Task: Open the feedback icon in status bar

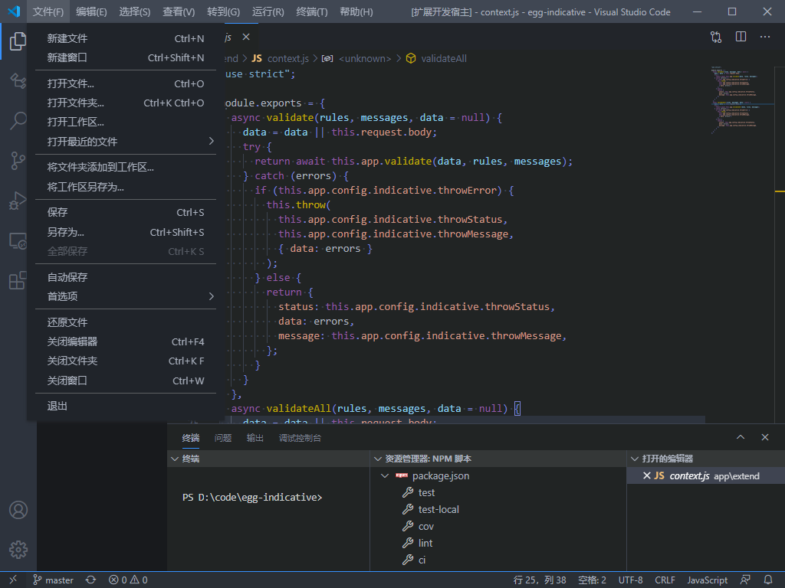Action: (745, 580)
